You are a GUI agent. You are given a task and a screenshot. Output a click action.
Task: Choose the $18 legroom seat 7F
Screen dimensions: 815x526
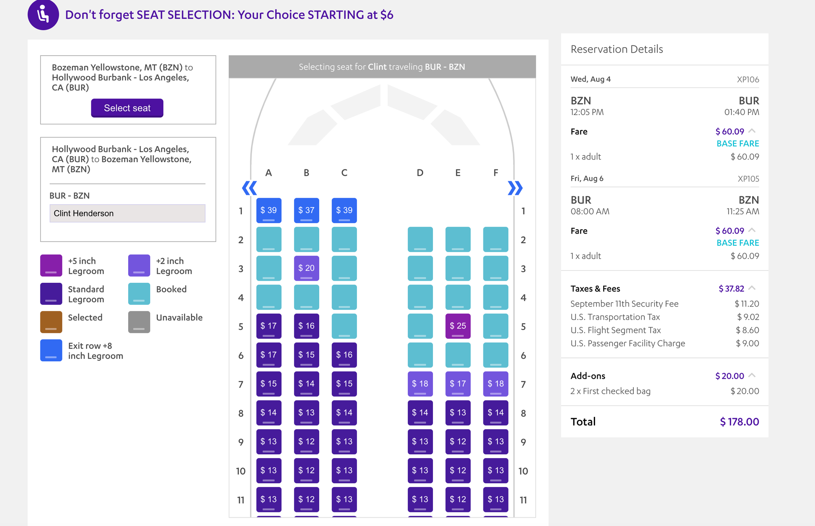[x=495, y=384]
